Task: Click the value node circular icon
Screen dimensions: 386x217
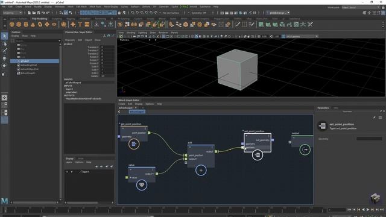Action: (x=142, y=185)
